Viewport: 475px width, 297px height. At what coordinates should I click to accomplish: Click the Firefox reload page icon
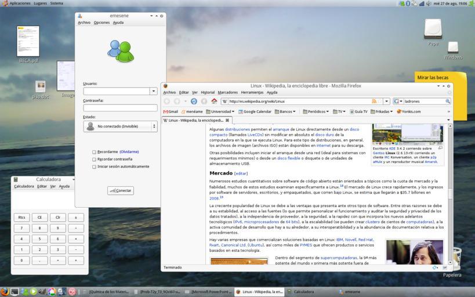coord(194,102)
